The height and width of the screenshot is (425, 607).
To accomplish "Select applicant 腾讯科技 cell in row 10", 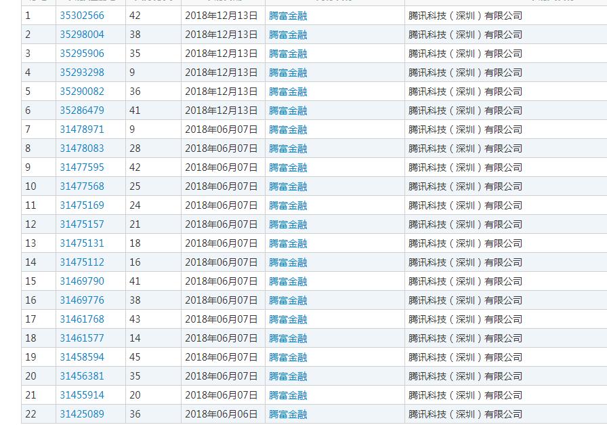I will click(x=465, y=186).
